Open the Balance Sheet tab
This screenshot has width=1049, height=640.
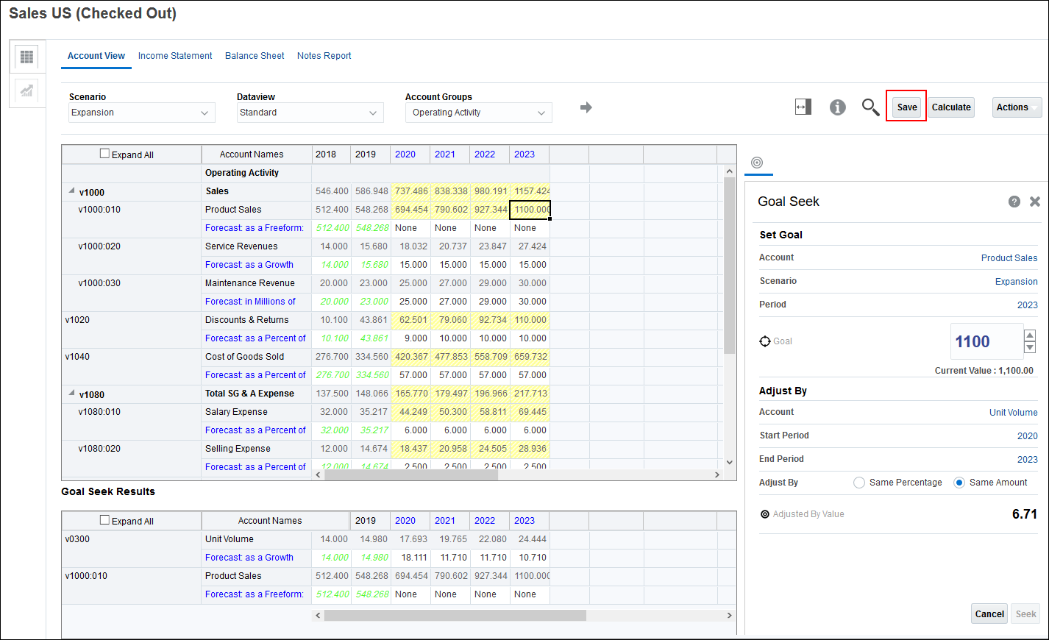(255, 56)
